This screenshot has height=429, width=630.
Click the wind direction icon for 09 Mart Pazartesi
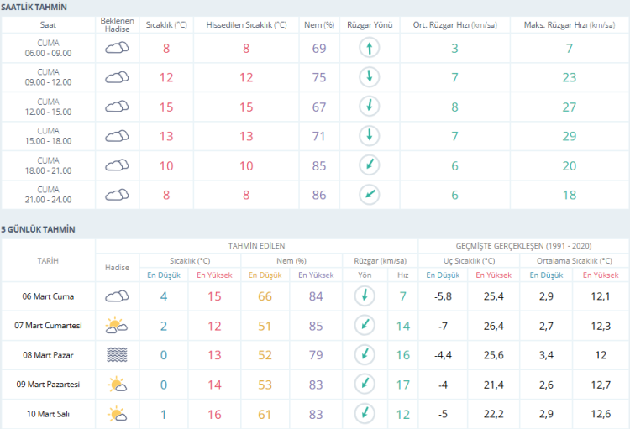365,384
